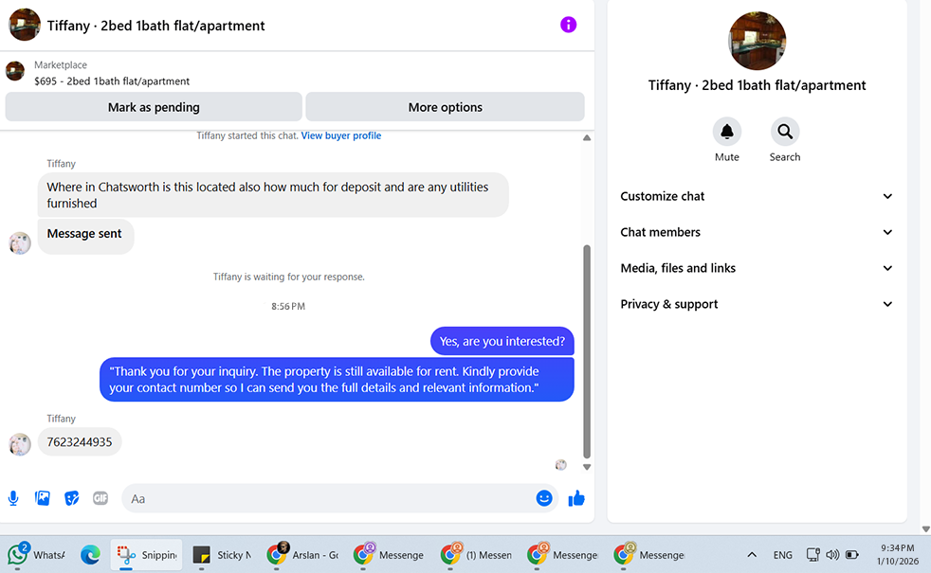Switch to the Arslan Chrome window in taskbar
Image resolution: width=931 pixels, height=573 pixels.
[302, 555]
